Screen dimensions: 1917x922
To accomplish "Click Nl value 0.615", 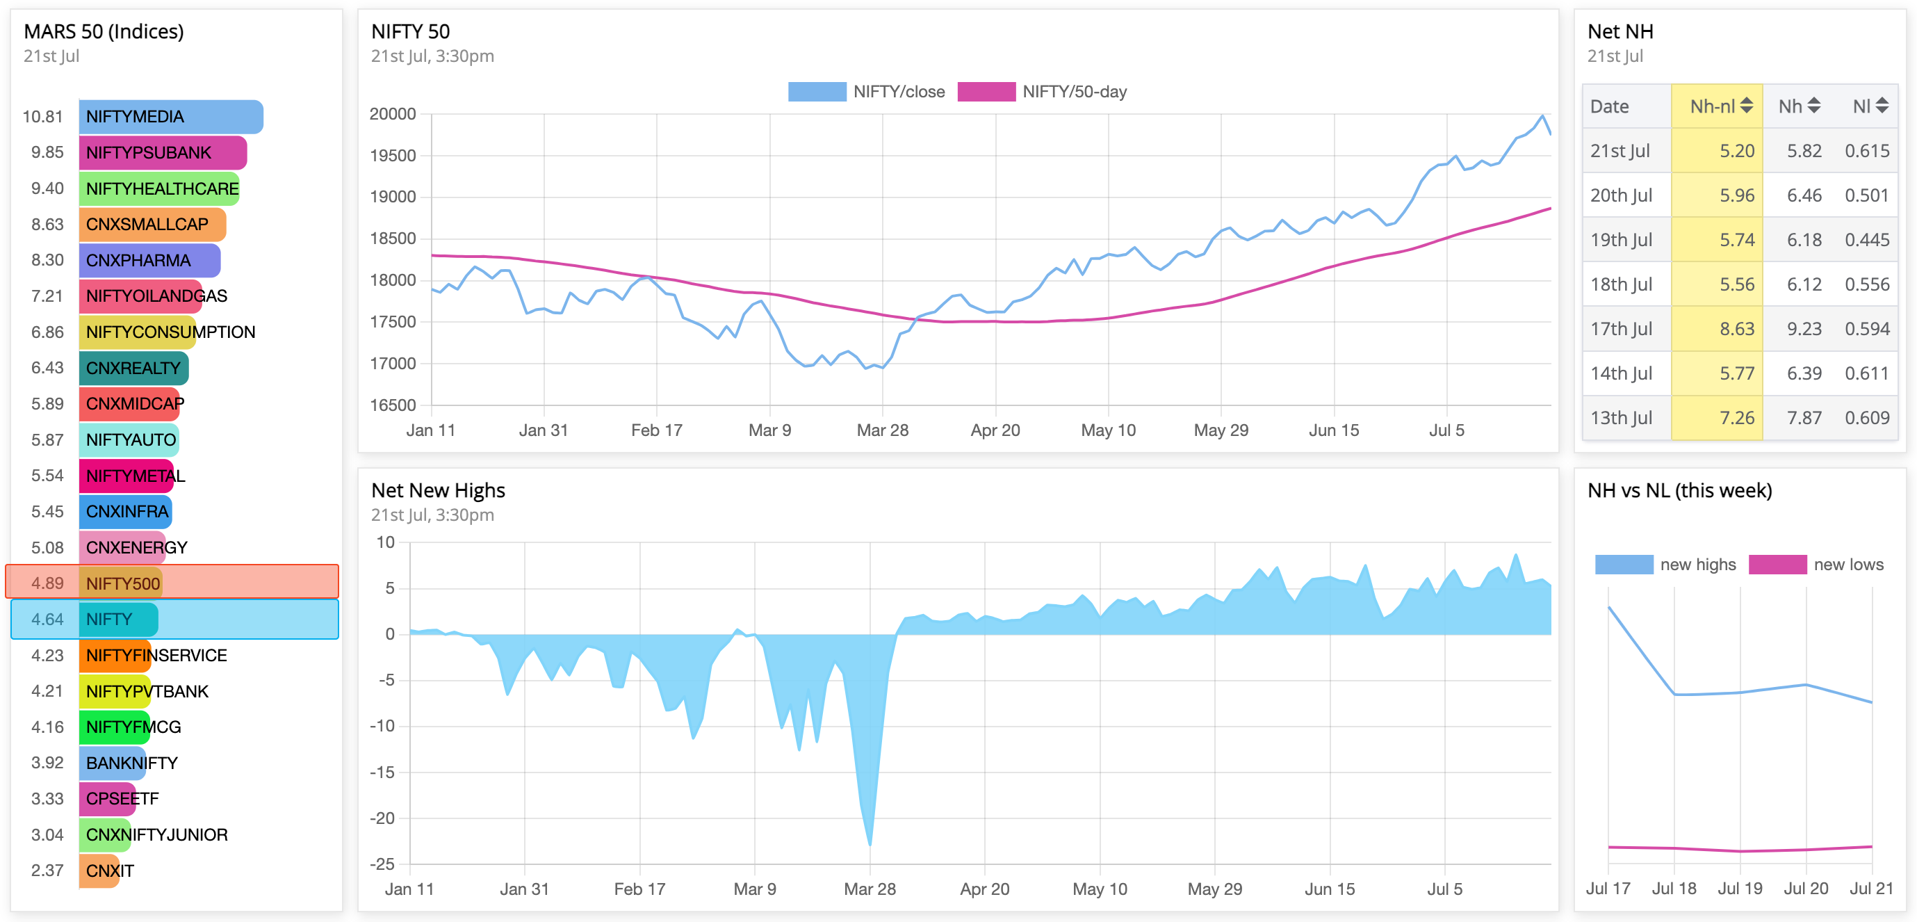I will 1867,151.
